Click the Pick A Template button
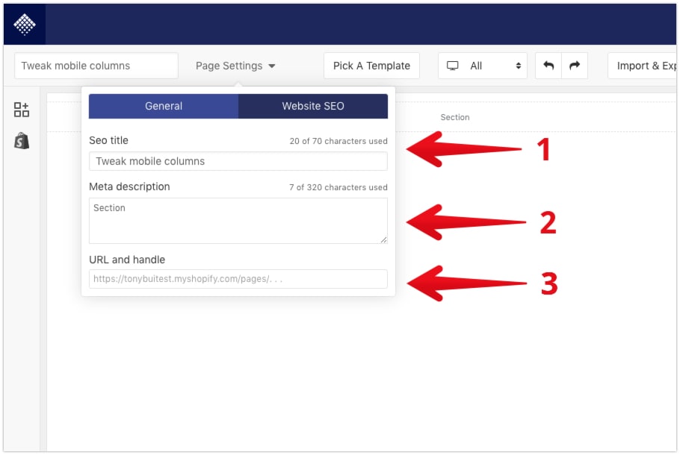Image resolution: width=680 pixels, height=455 pixels. click(x=371, y=66)
